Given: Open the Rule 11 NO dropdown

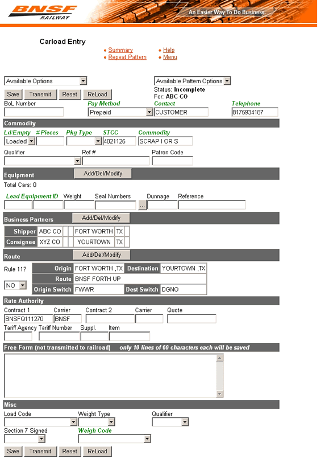Looking at the screenshot, I should pos(15,285).
